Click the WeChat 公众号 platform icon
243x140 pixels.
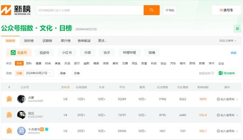click(x=13, y=53)
